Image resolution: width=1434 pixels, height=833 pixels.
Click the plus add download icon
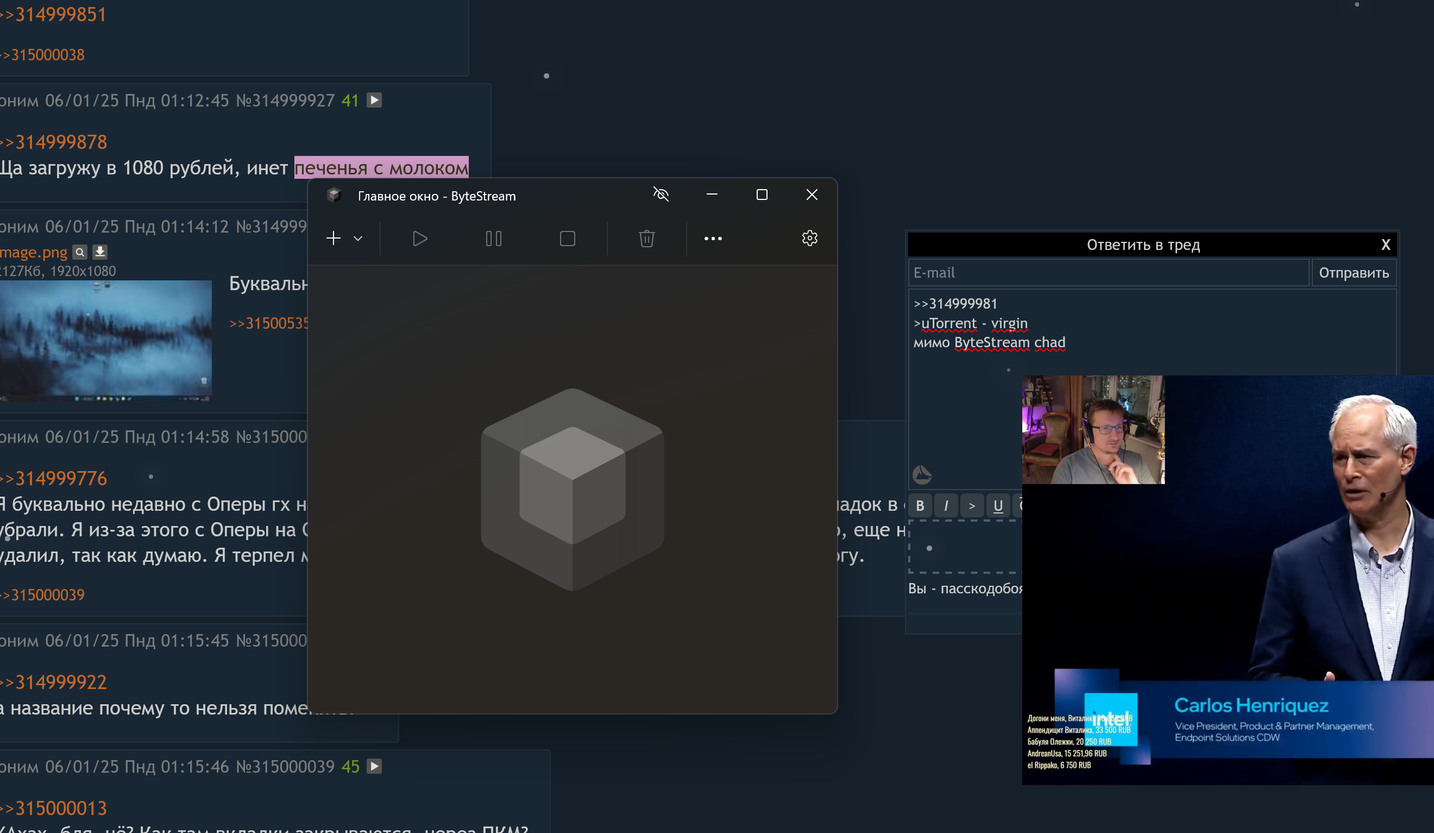point(334,238)
